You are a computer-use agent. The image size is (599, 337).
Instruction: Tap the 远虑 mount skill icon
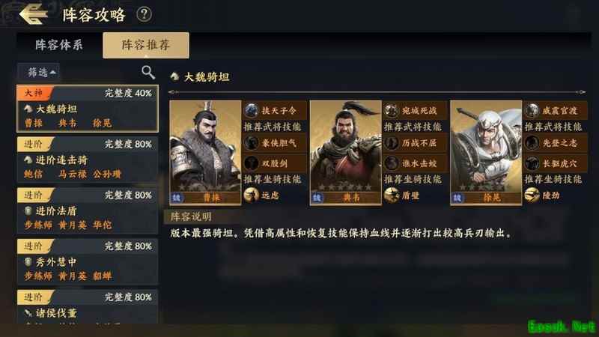(x=251, y=195)
